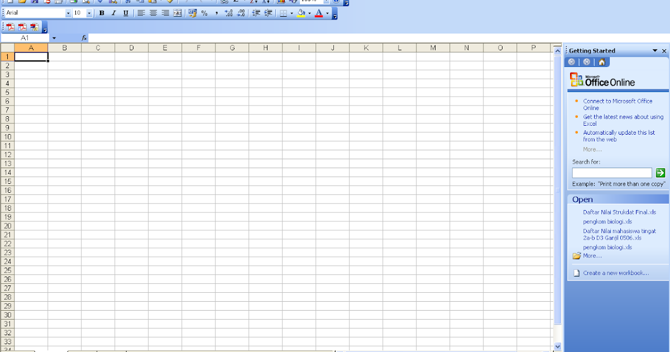The width and height of the screenshot is (670, 352).
Task: Expand the Getting Started pane dropdown
Action: click(654, 50)
